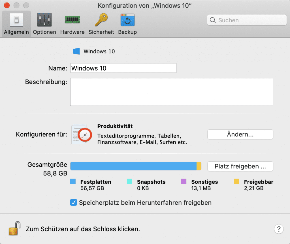Viewport: 290px width, 244px height.
Task: Uncheck Speicherplatz beim Herunterfahren freigeben
Action: click(74, 203)
